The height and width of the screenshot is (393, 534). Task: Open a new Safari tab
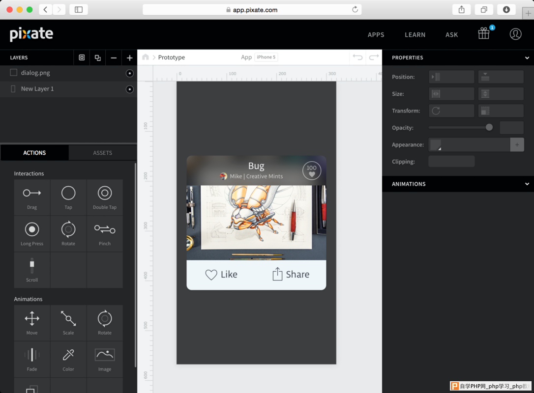(528, 13)
